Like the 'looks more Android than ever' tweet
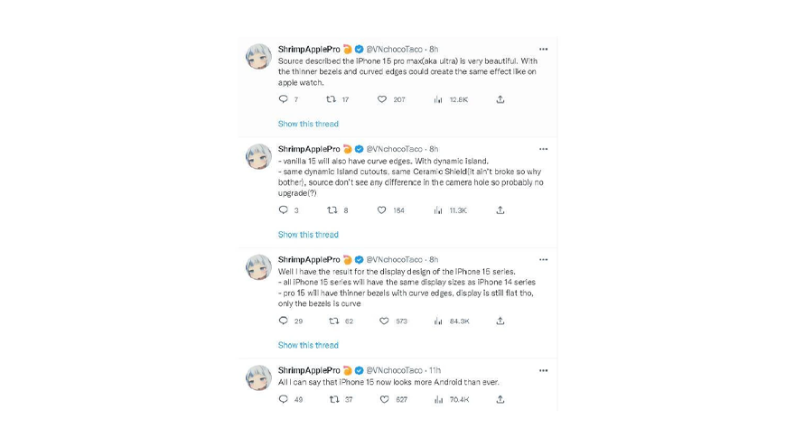The width and height of the screenshot is (795, 447). pyautogui.click(x=384, y=399)
